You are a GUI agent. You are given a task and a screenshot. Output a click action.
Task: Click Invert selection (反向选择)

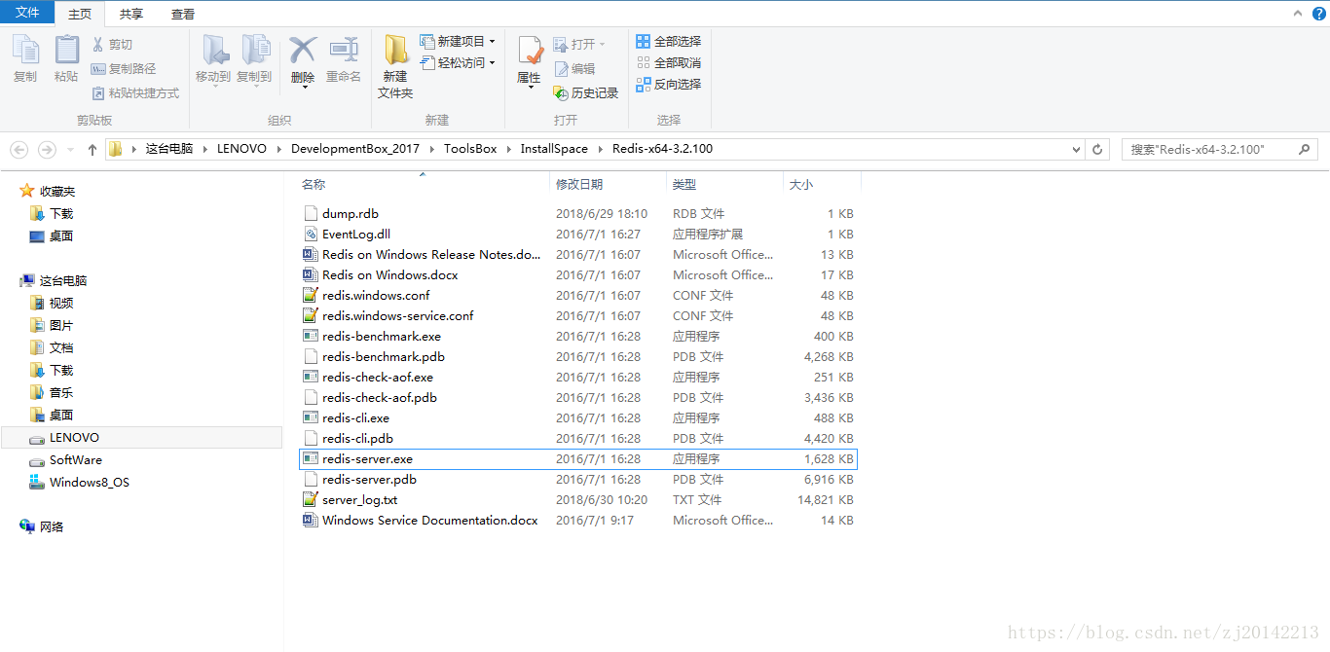point(668,85)
